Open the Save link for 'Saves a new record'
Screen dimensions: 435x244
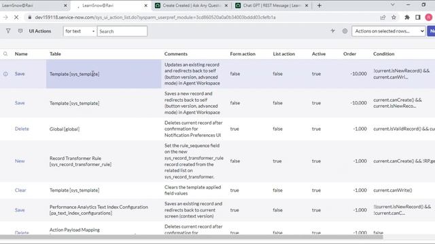pyautogui.click(x=20, y=102)
